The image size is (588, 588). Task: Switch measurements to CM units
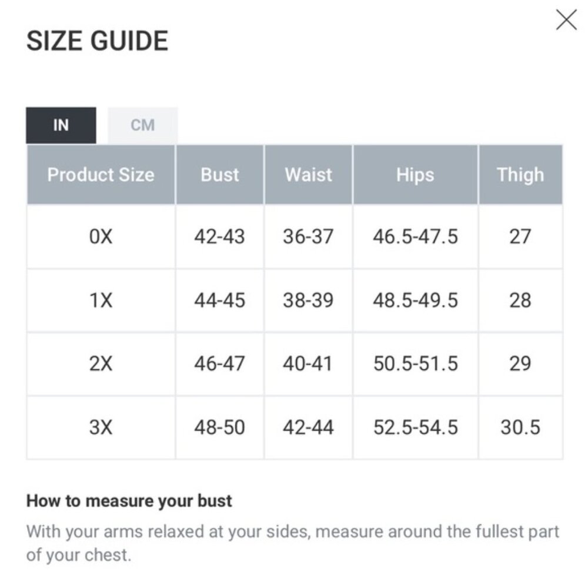pyautogui.click(x=142, y=125)
